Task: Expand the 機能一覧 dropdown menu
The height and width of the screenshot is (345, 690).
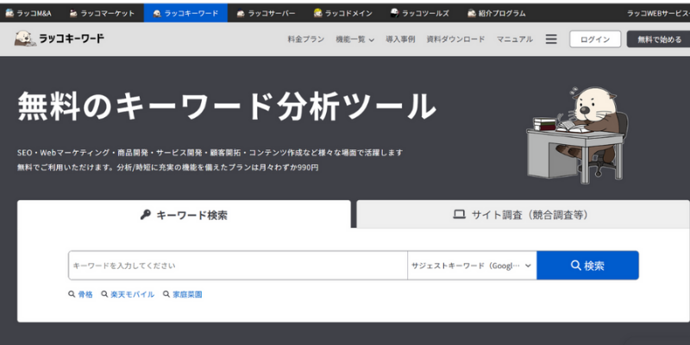Action: pyautogui.click(x=354, y=39)
